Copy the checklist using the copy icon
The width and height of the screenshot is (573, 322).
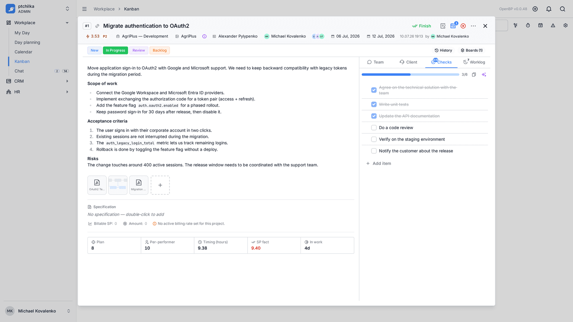click(x=474, y=74)
